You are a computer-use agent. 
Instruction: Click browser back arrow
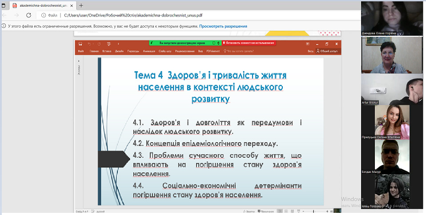coord(4,15)
